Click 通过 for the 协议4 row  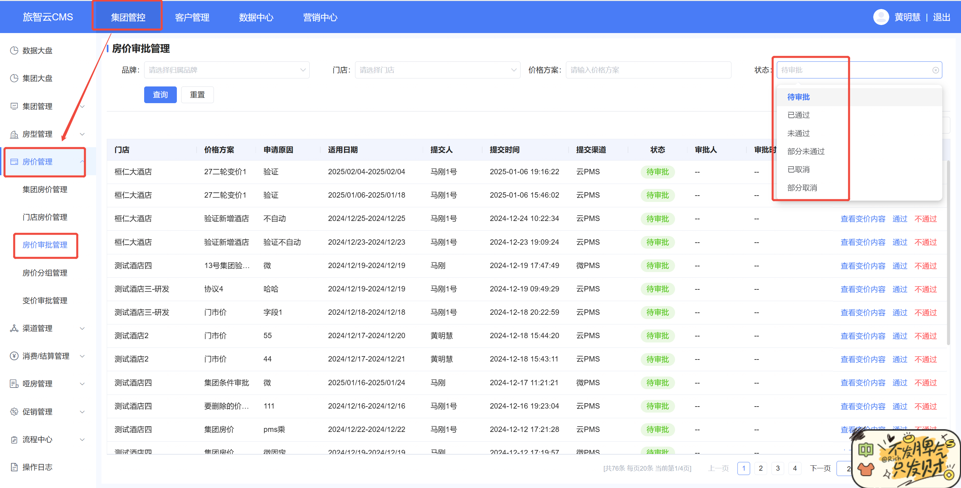pyautogui.click(x=900, y=289)
